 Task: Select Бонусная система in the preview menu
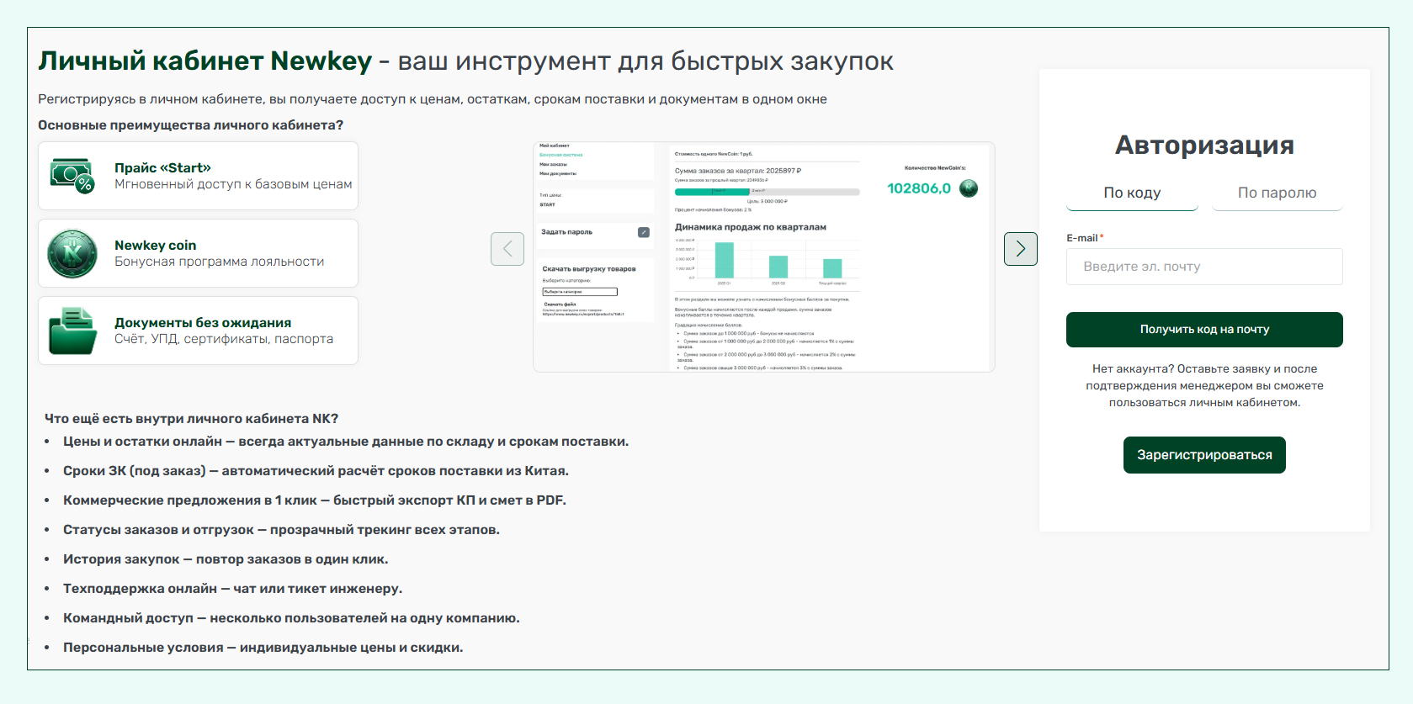pos(560,155)
